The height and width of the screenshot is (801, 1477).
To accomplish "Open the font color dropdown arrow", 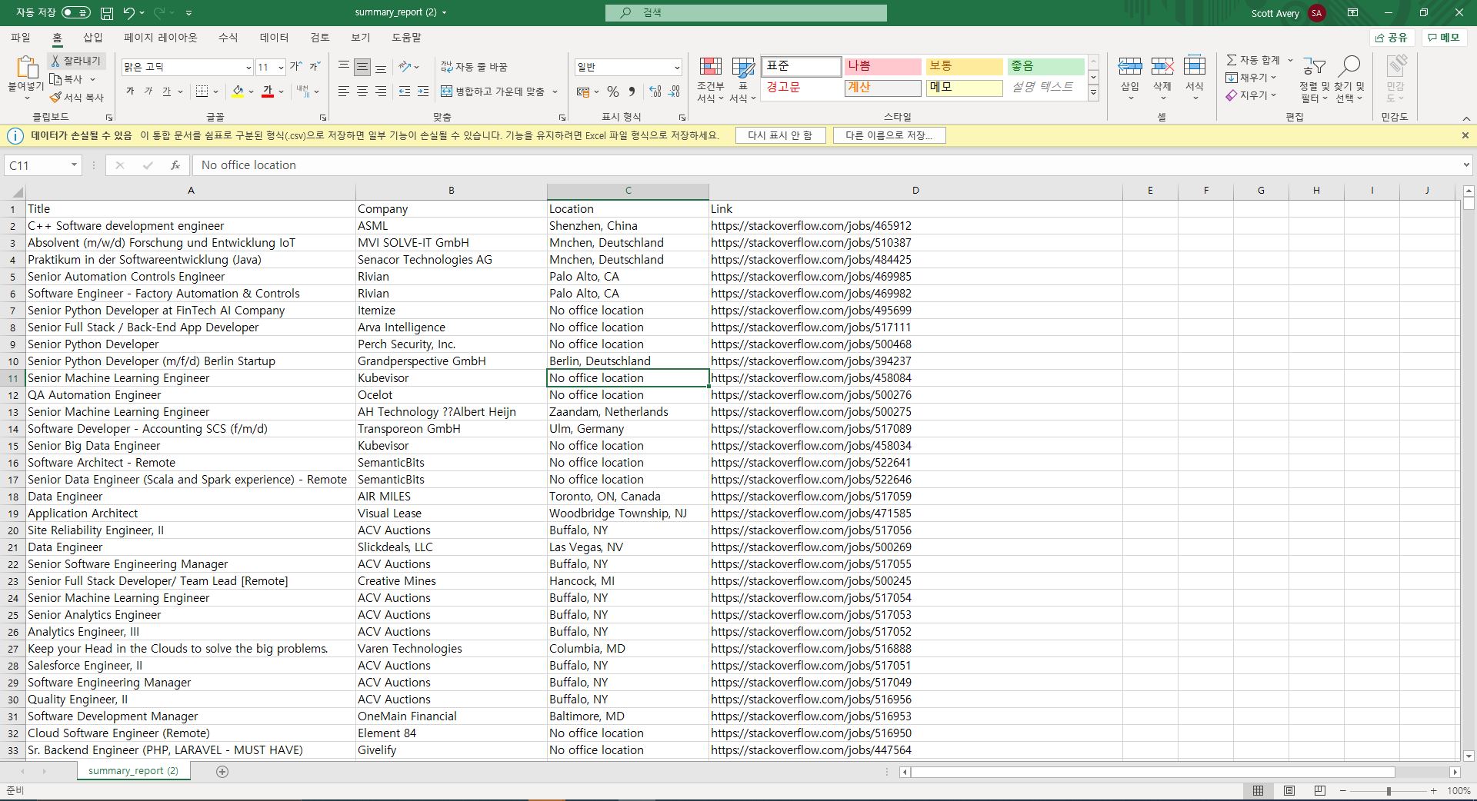I will (x=281, y=91).
